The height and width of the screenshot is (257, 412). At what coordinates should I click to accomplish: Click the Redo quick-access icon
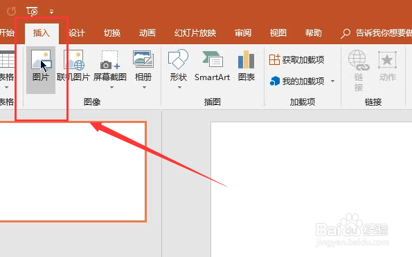[11, 11]
